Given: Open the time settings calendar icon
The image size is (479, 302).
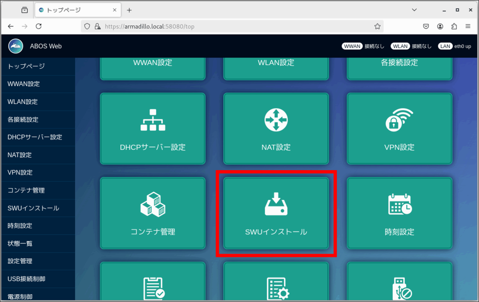Looking at the screenshot, I should [x=399, y=205].
